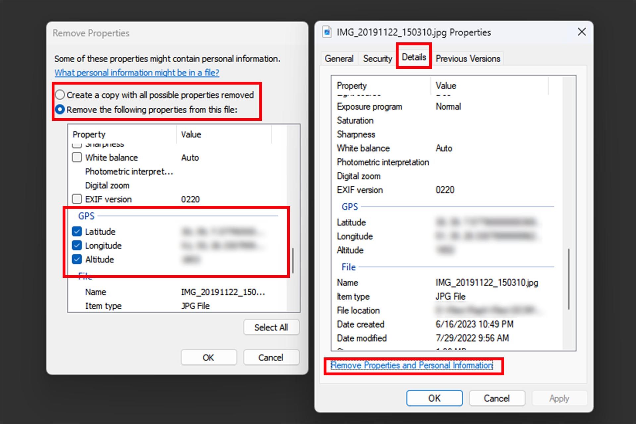Switch to Previous Versions tab
636x424 pixels.
[x=468, y=59]
